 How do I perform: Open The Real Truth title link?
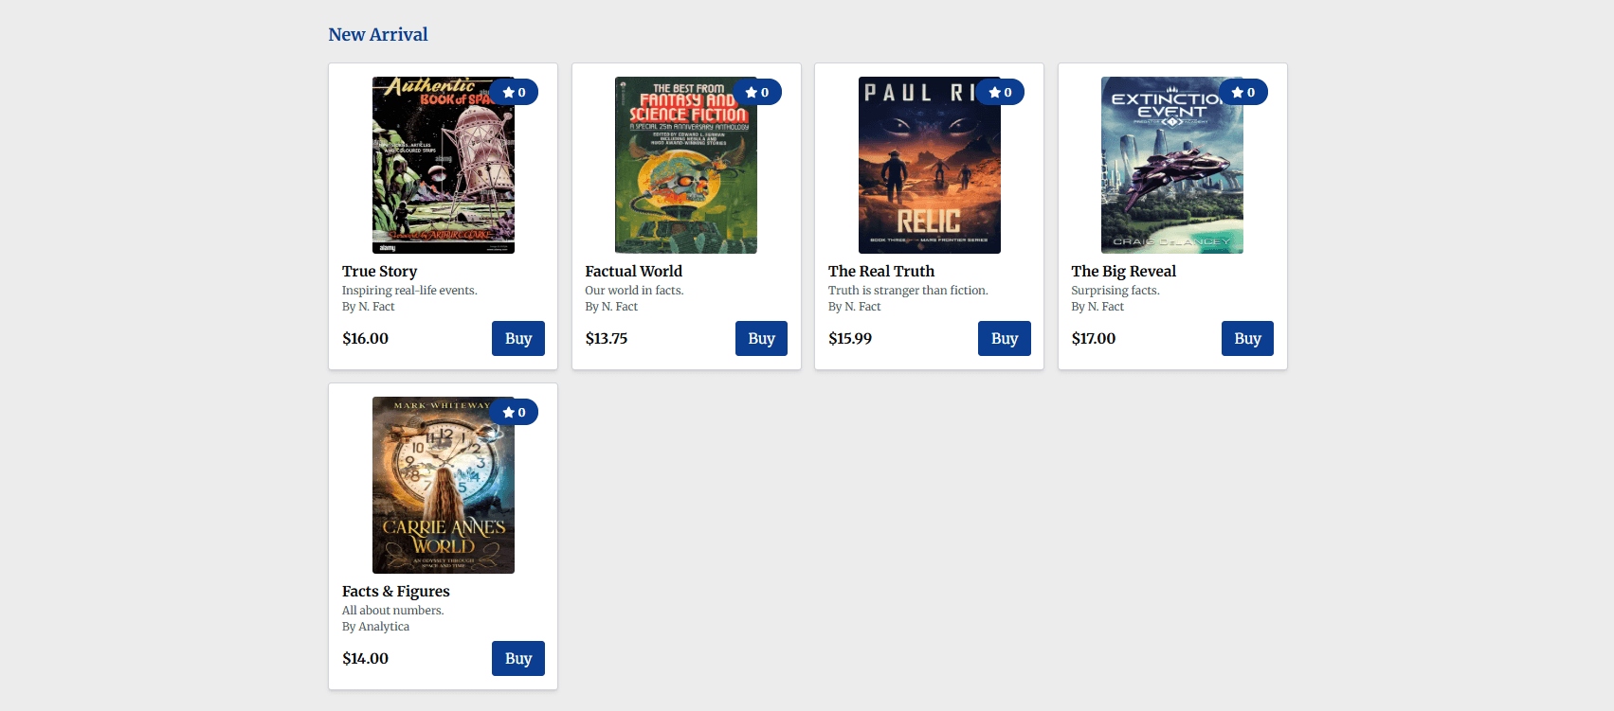[x=880, y=271]
